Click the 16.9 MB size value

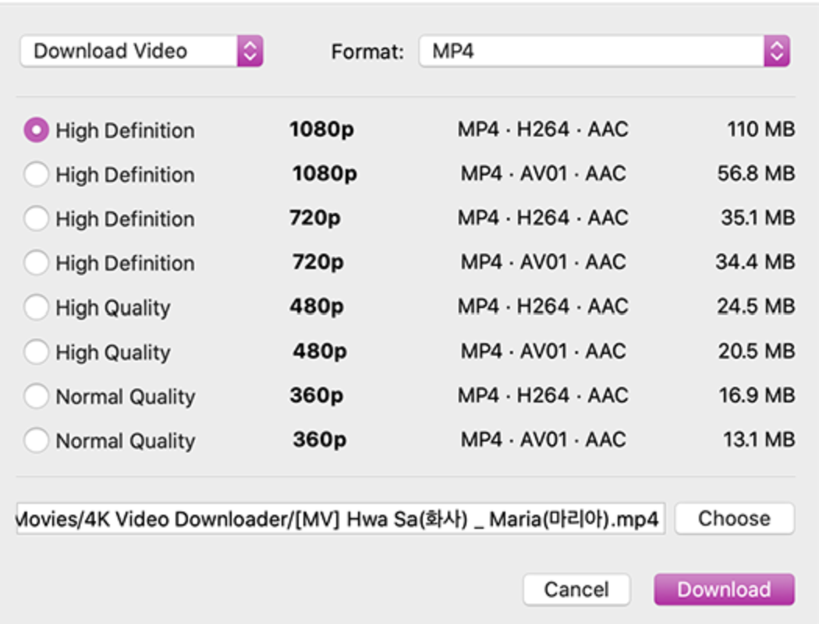coord(757,395)
